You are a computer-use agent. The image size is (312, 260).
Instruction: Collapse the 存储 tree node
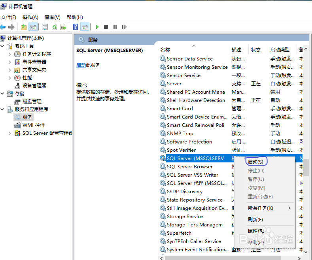[x=2, y=93]
